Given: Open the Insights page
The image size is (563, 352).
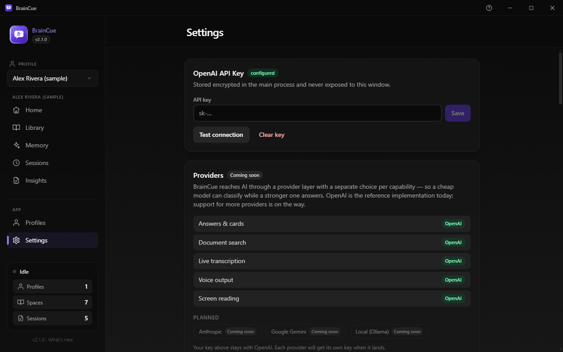Looking at the screenshot, I should point(52,180).
